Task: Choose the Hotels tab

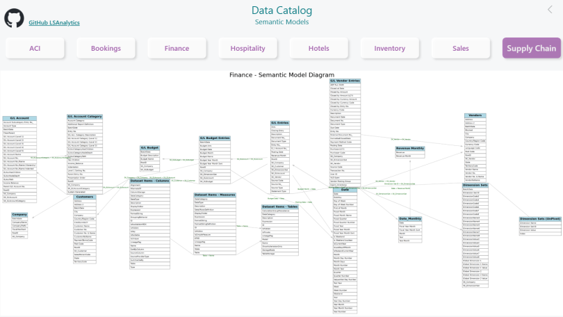Action: click(319, 49)
